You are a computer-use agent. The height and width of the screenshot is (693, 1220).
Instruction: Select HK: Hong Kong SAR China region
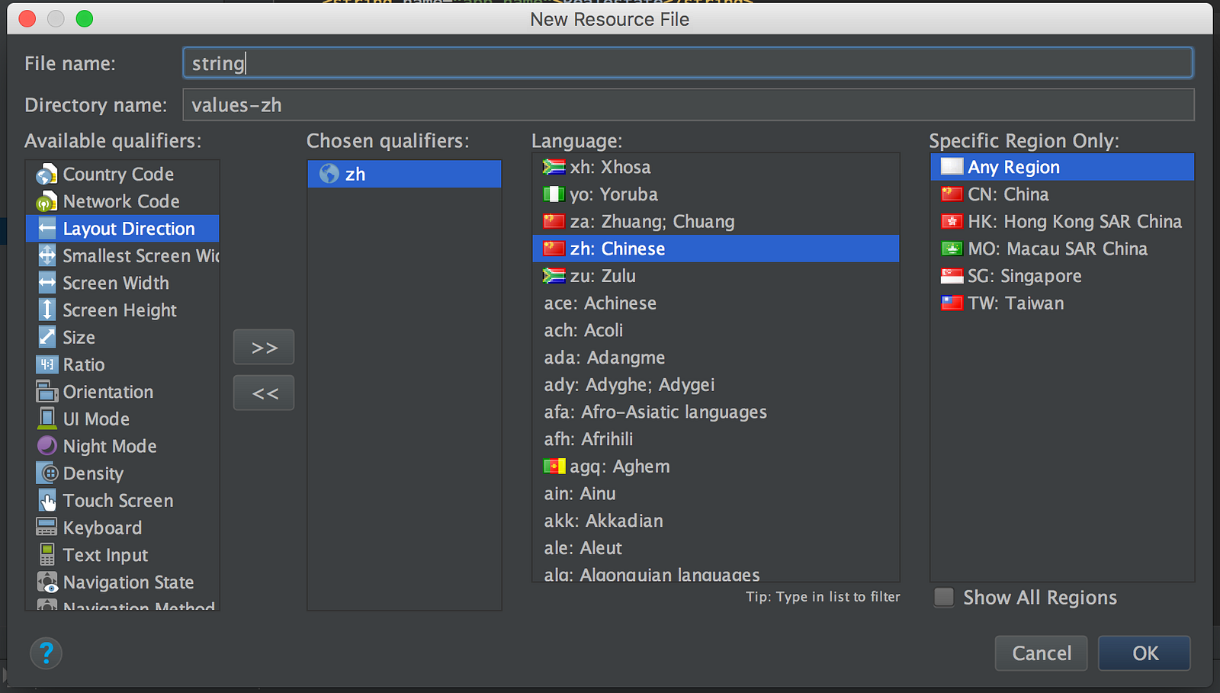pos(1074,222)
